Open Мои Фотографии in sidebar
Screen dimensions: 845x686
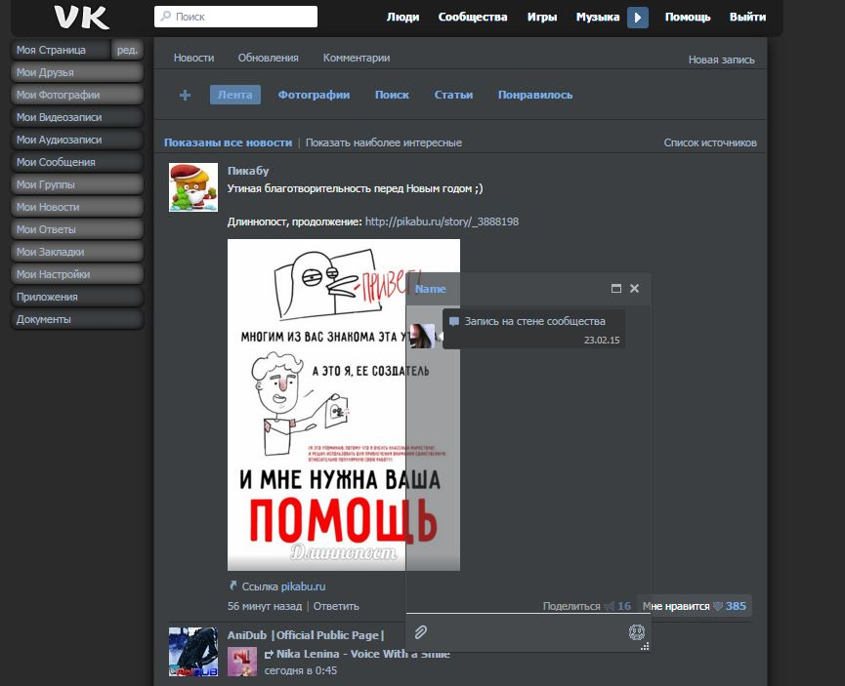pos(77,95)
